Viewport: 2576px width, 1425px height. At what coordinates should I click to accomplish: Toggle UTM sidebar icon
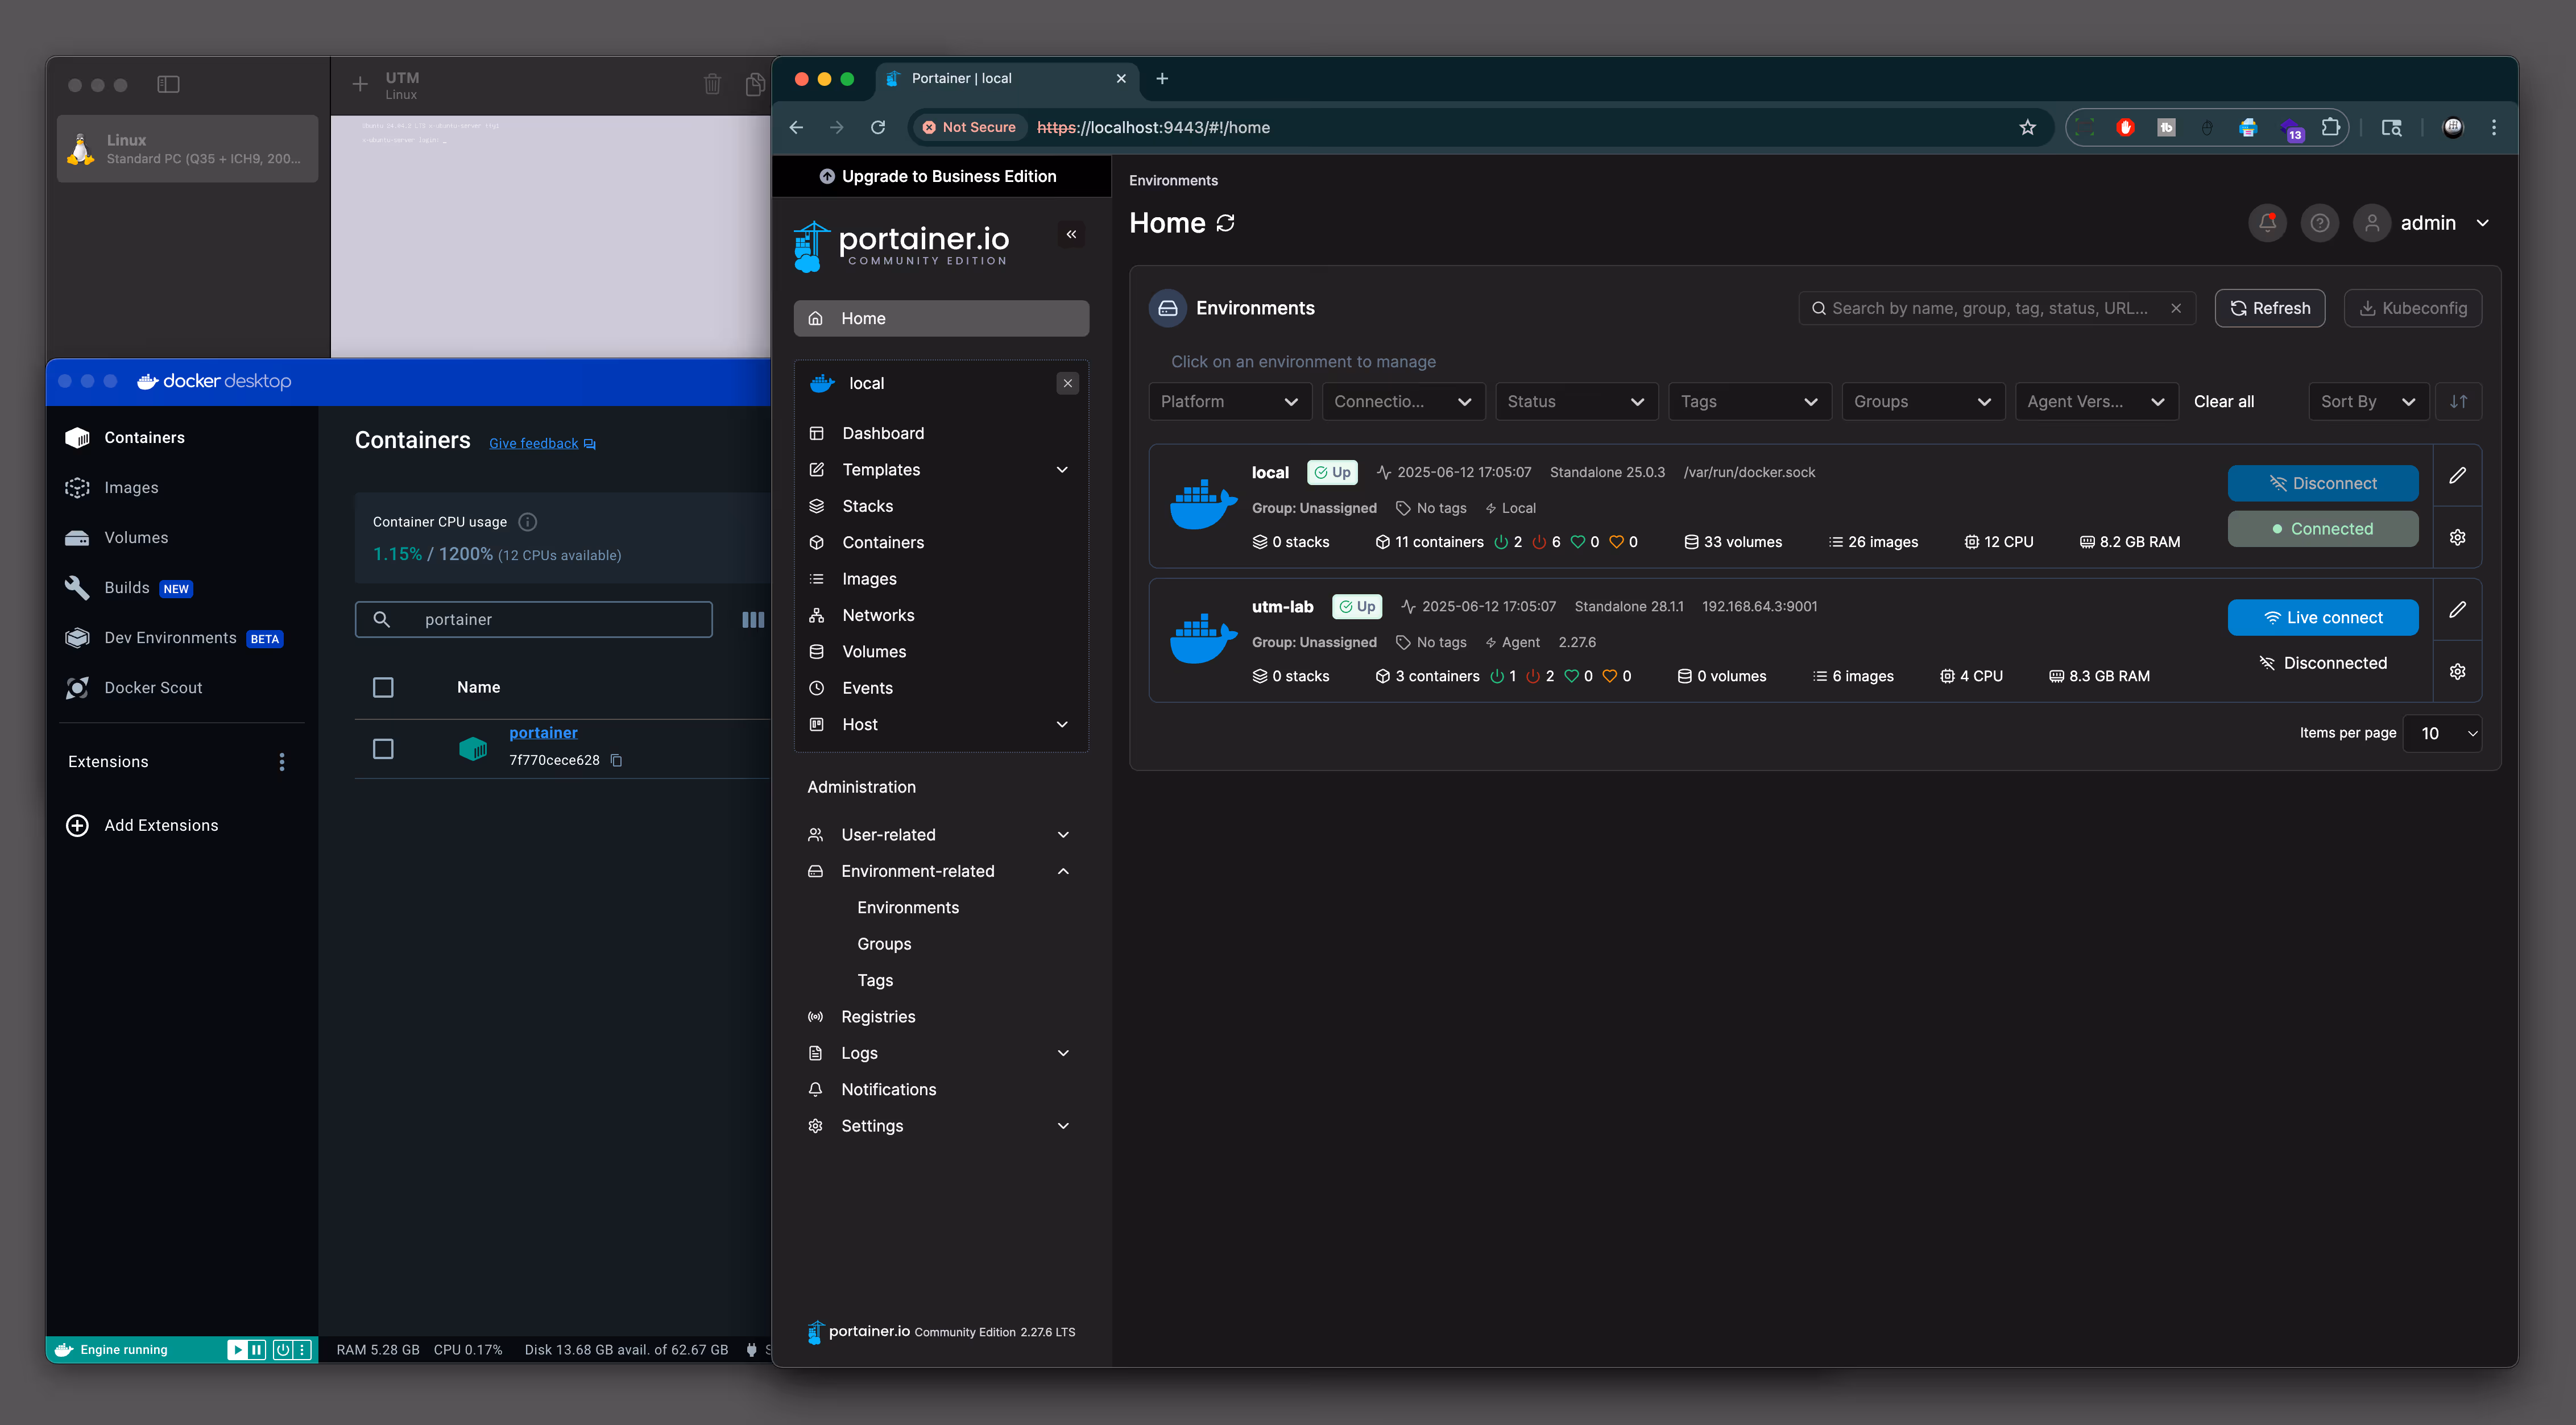pos(168,85)
